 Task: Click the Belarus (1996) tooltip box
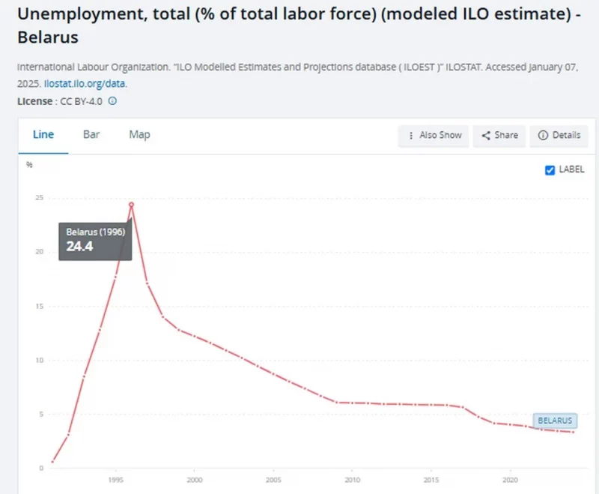[95, 241]
